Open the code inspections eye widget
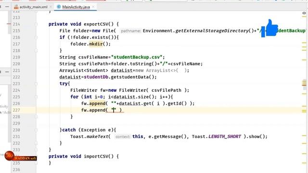The width and height of the screenshot is (308, 173). (304, 13)
